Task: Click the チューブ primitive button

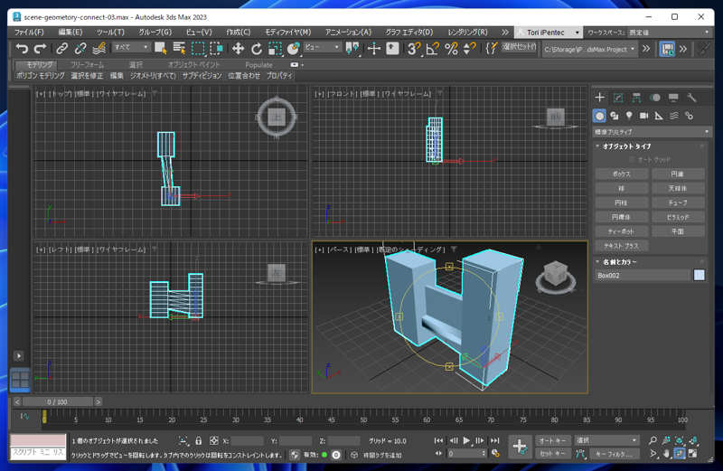Action: (x=678, y=203)
